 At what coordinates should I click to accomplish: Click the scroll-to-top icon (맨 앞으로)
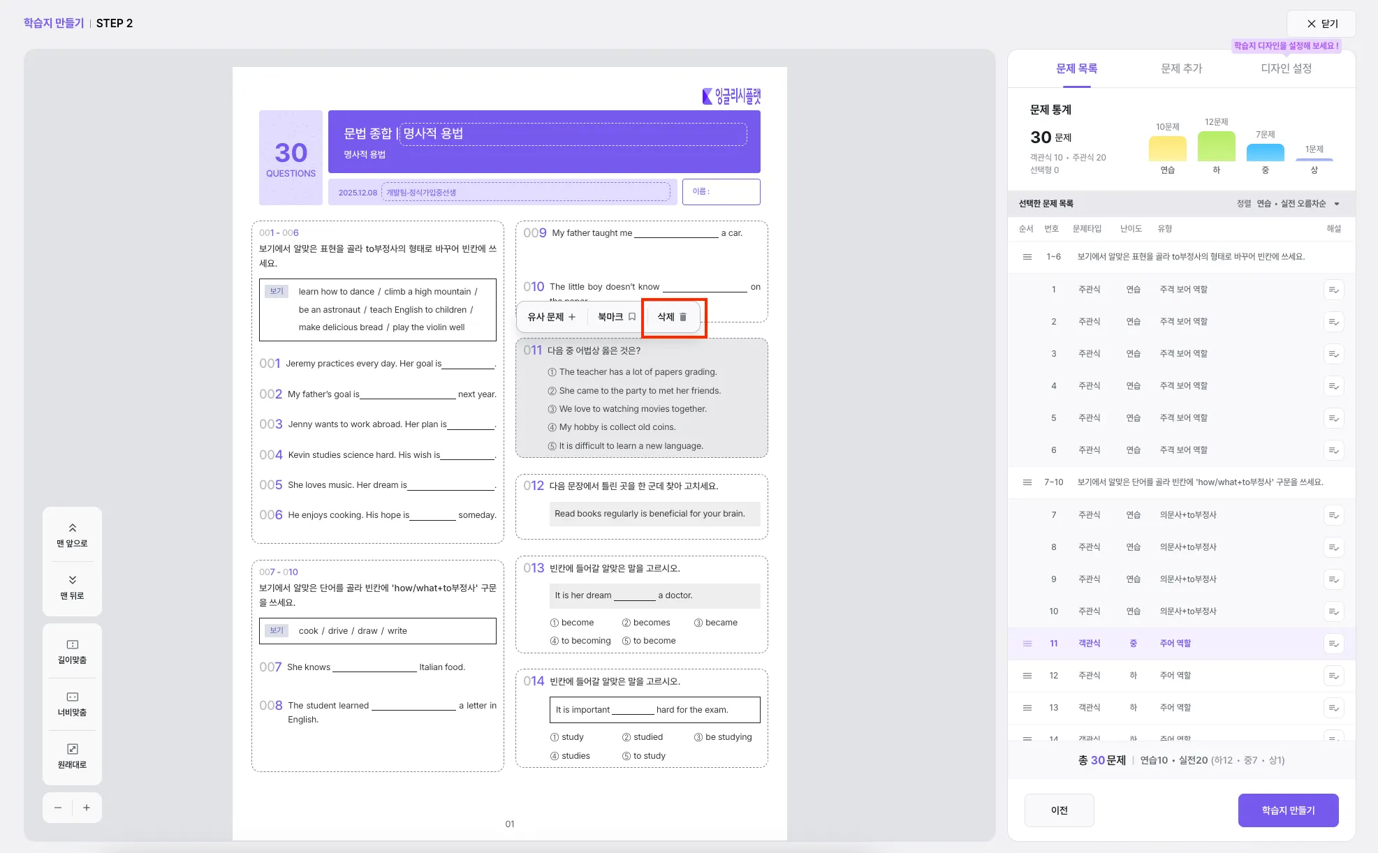(72, 528)
